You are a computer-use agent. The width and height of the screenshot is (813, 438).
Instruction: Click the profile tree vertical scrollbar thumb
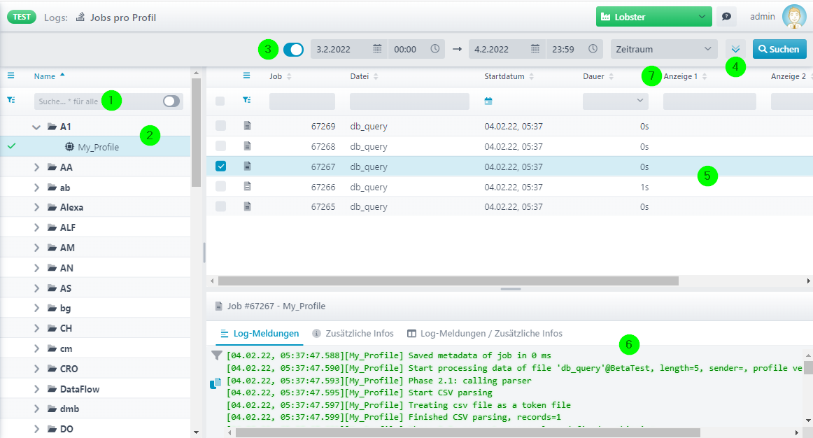(196, 133)
